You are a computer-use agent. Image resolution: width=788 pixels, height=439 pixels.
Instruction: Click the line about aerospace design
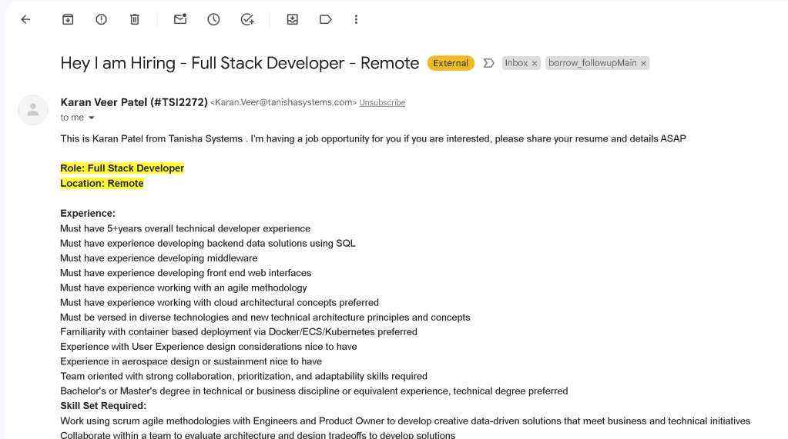point(191,362)
